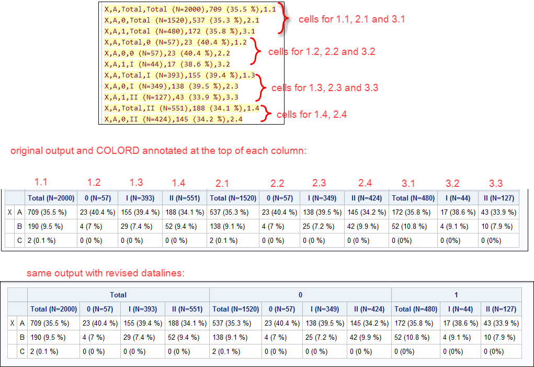Click header II (N=551) in original output
This screenshot has height=367, width=534.
185,197
